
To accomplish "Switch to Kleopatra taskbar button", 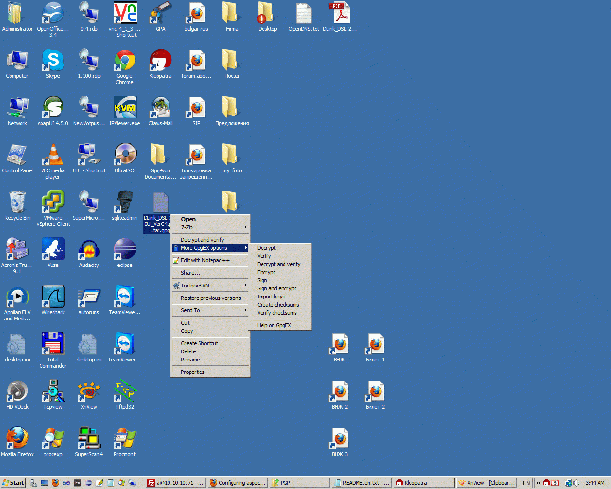I will tap(424, 483).
